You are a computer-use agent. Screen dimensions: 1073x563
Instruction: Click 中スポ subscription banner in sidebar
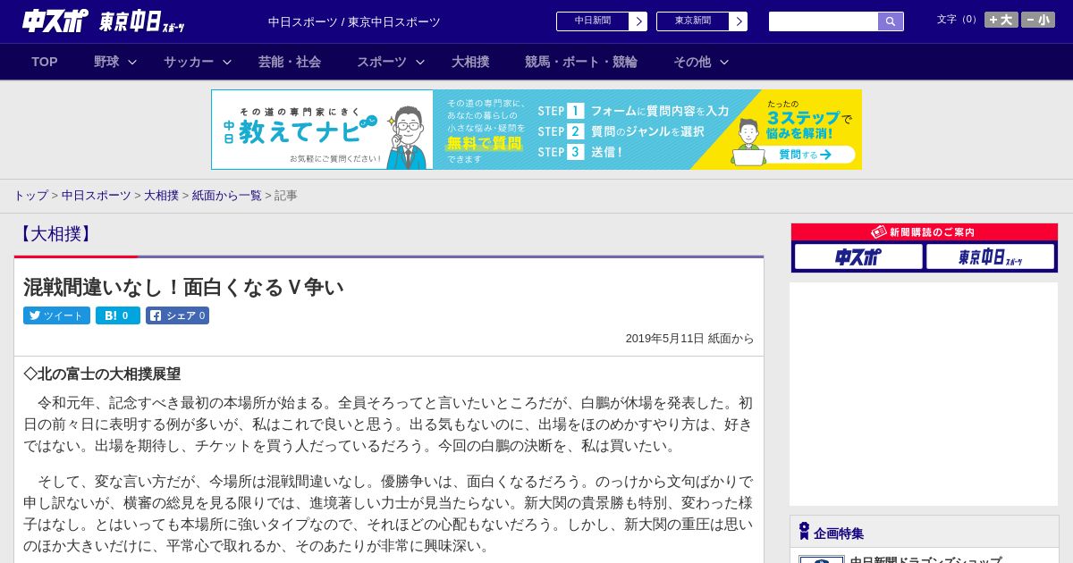pyautogui.click(x=858, y=256)
